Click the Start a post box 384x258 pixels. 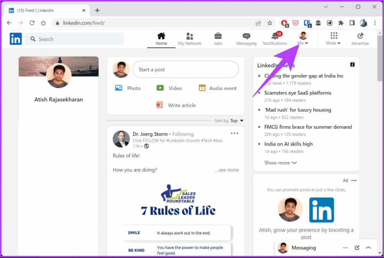tap(186, 69)
